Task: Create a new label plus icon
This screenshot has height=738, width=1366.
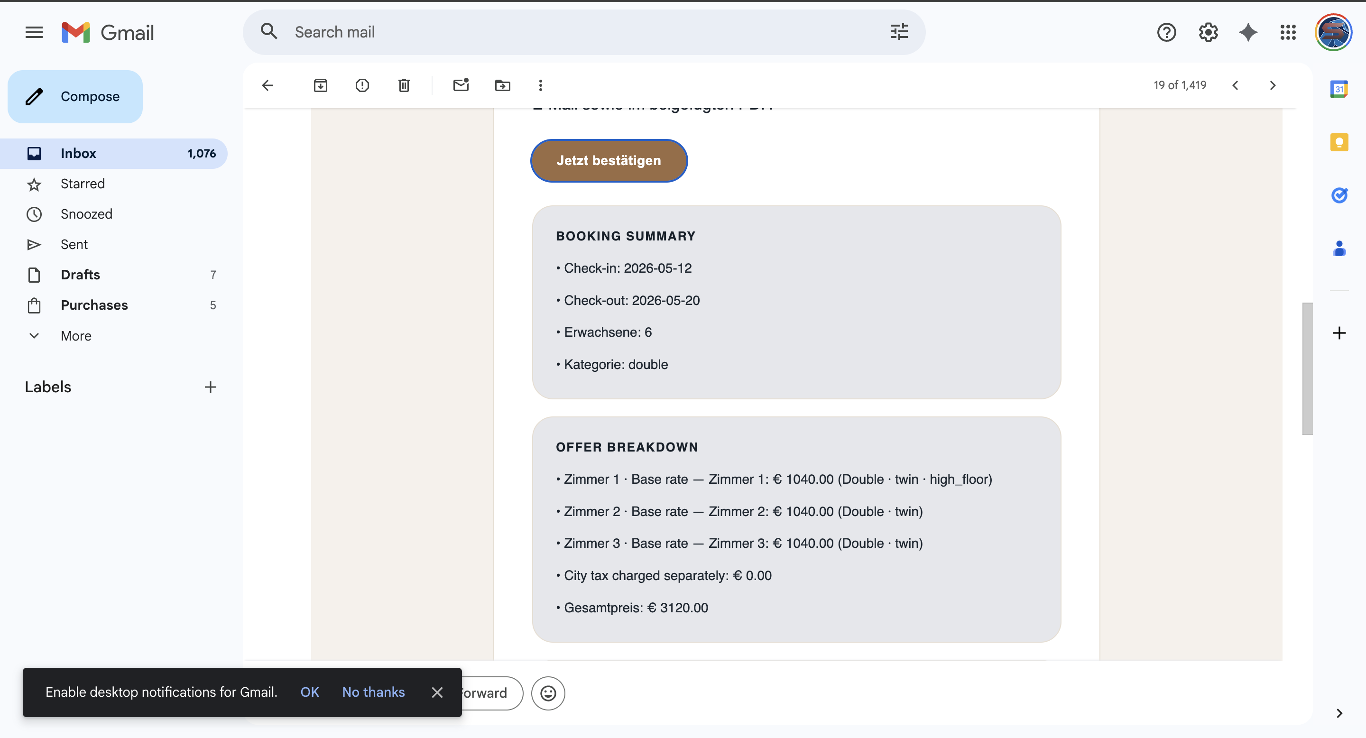Action: 211,387
